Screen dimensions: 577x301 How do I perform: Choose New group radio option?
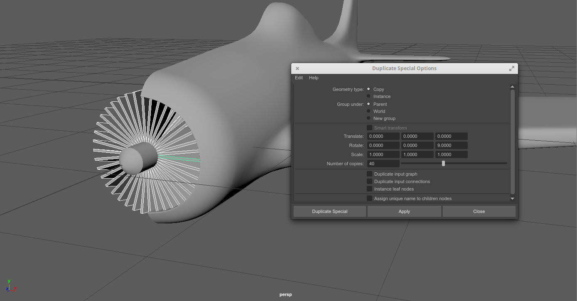[368, 118]
